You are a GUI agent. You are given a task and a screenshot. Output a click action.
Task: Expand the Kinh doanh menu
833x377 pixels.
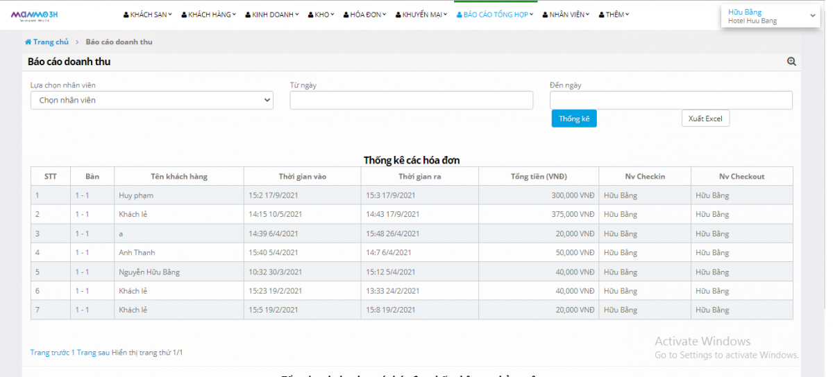[272, 15]
